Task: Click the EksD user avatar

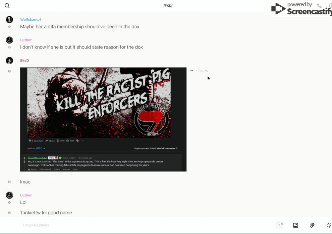Action: [x=9, y=61]
